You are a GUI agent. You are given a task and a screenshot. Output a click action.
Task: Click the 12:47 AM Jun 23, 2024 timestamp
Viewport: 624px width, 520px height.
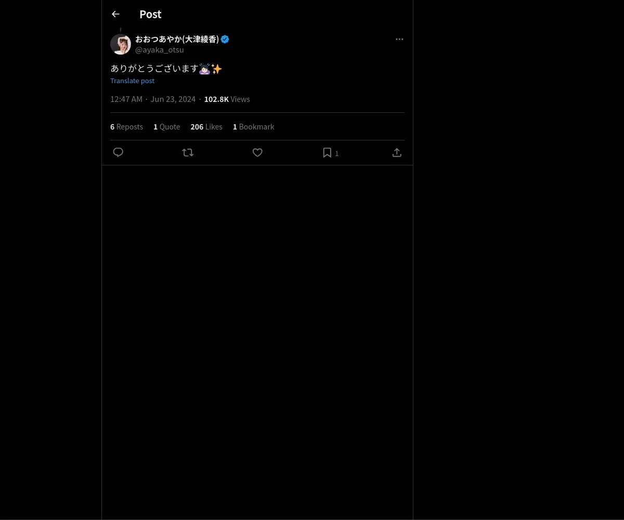[x=153, y=99]
